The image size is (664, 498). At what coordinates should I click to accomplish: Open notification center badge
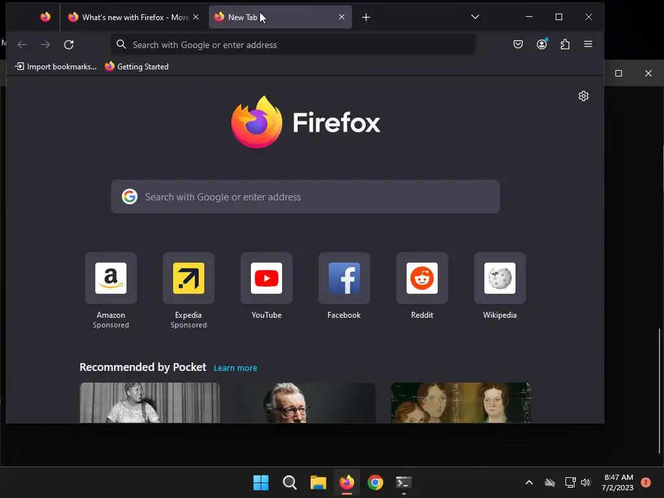click(646, 482)
